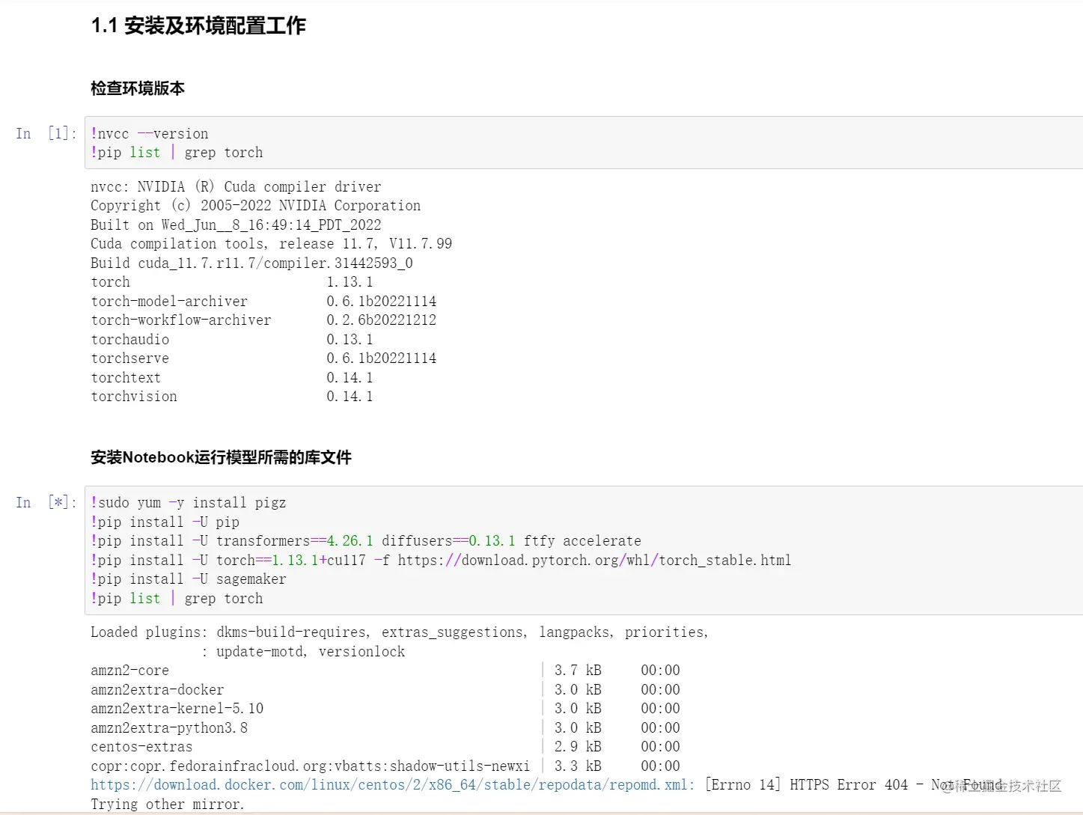Click subheading '检查环境版本'
1083x815 pixels.
pos(138,88)
